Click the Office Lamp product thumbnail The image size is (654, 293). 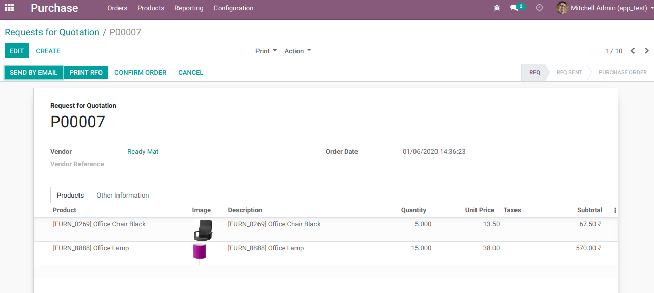200,253
